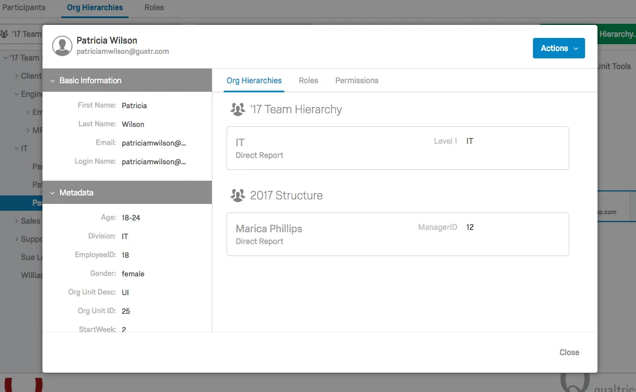Click the Org Unit Desc value UI

tap(126, 292)
